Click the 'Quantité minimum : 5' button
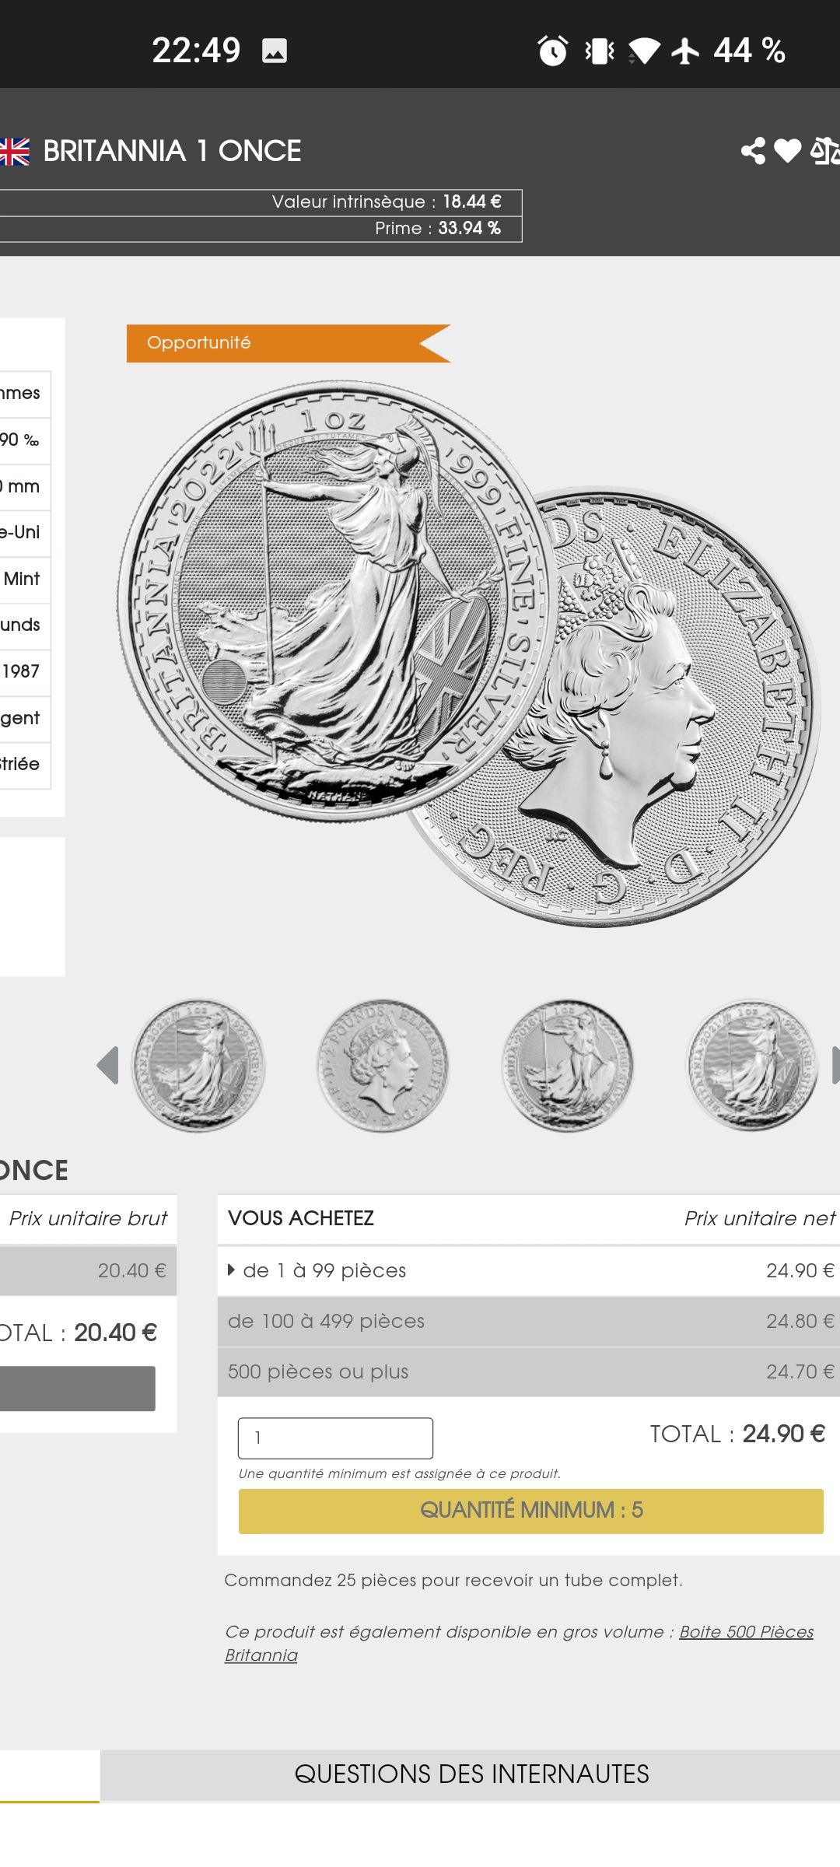840x1867 pixels. coord(530,1511)
